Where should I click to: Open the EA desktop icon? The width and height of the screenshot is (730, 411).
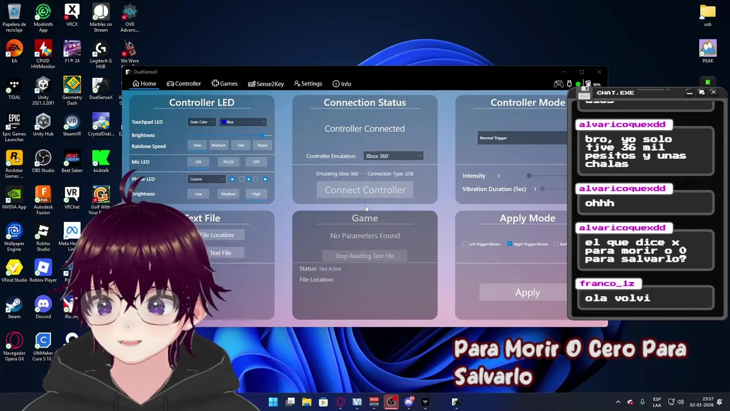(14, 51)
